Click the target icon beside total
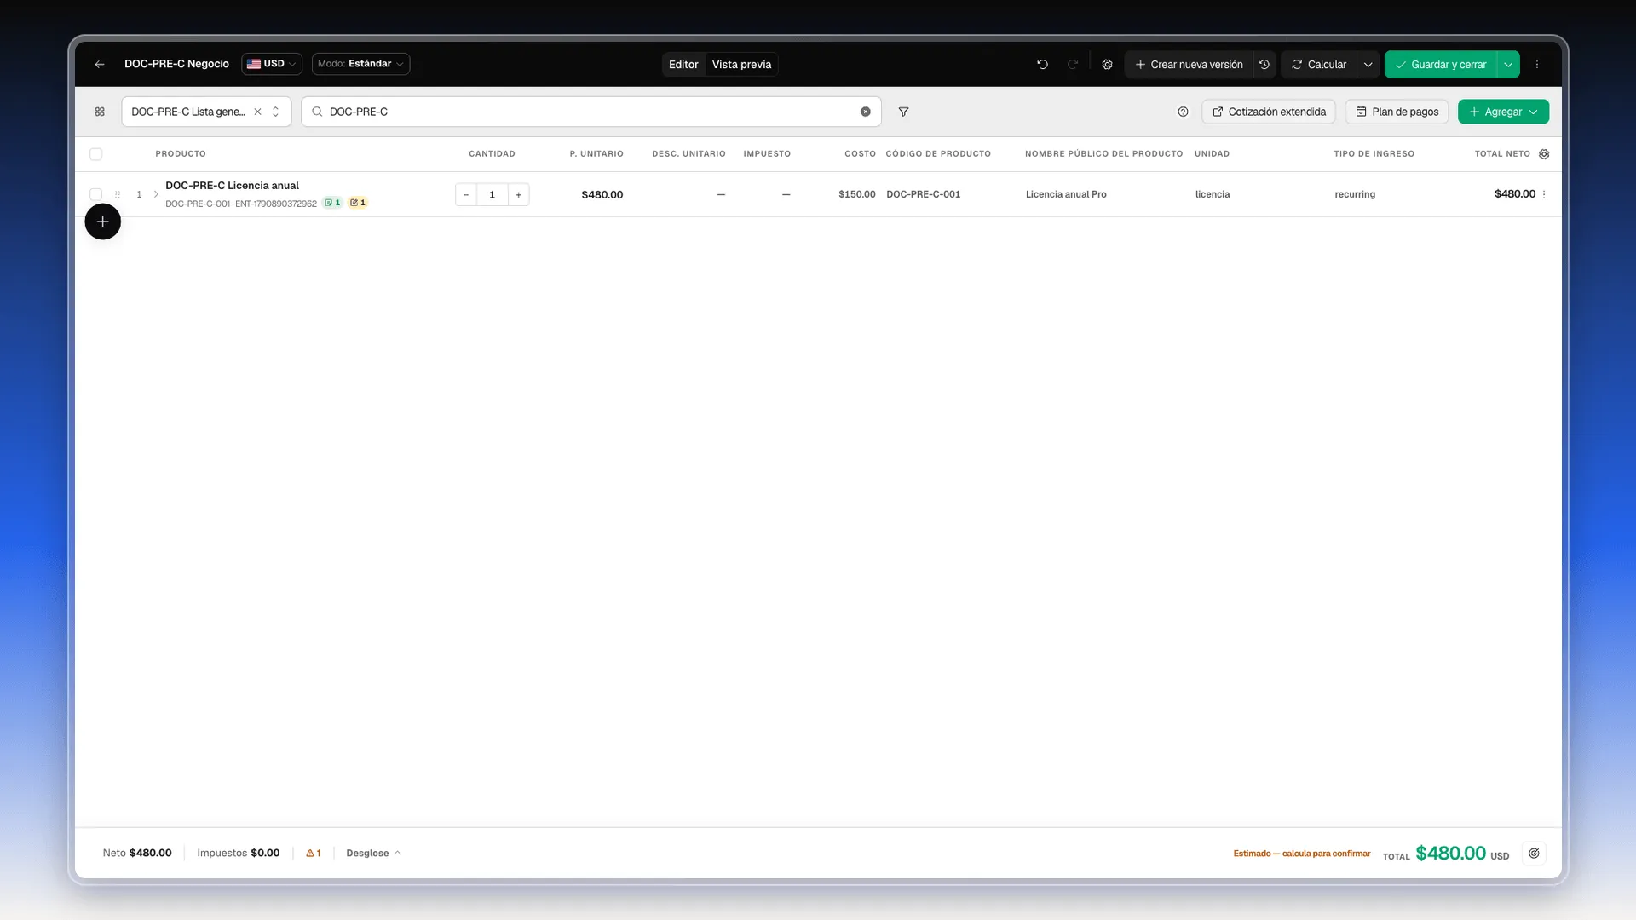Screen dimensions: 1636x920 1534,853
